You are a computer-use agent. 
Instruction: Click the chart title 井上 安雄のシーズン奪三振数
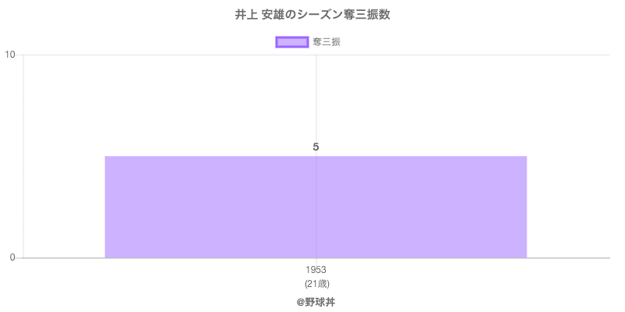[312, 15]
